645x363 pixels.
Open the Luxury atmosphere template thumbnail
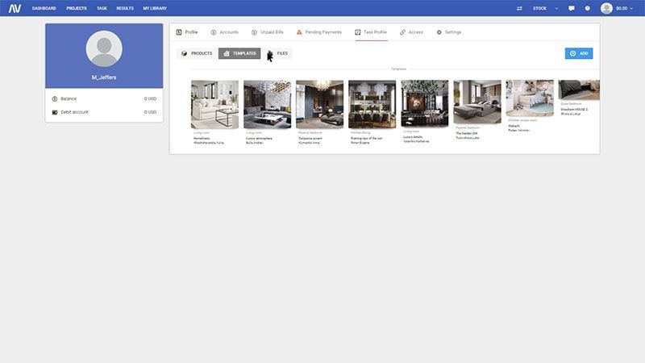coord(268,105)
